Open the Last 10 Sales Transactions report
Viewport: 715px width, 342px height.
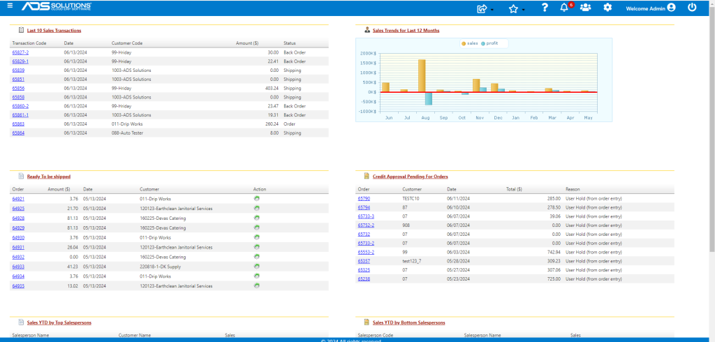coord(54,31)
